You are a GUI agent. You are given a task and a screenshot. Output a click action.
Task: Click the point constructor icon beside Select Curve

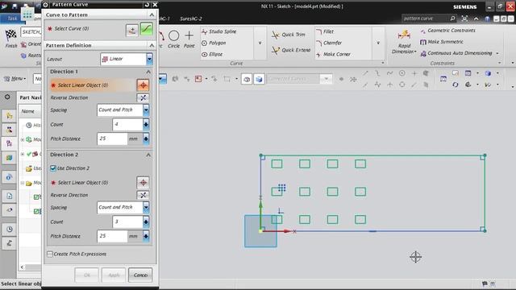pyautogui.click(x=132, y=31)
